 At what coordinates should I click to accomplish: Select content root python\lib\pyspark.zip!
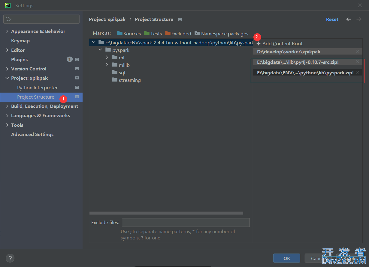(308, 73)
